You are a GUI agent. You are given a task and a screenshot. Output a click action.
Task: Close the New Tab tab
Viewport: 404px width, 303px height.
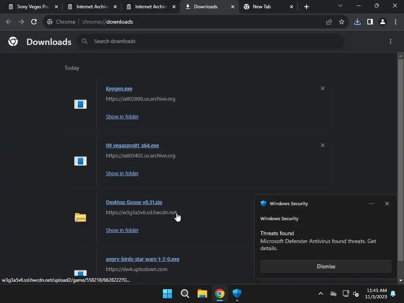292,7
